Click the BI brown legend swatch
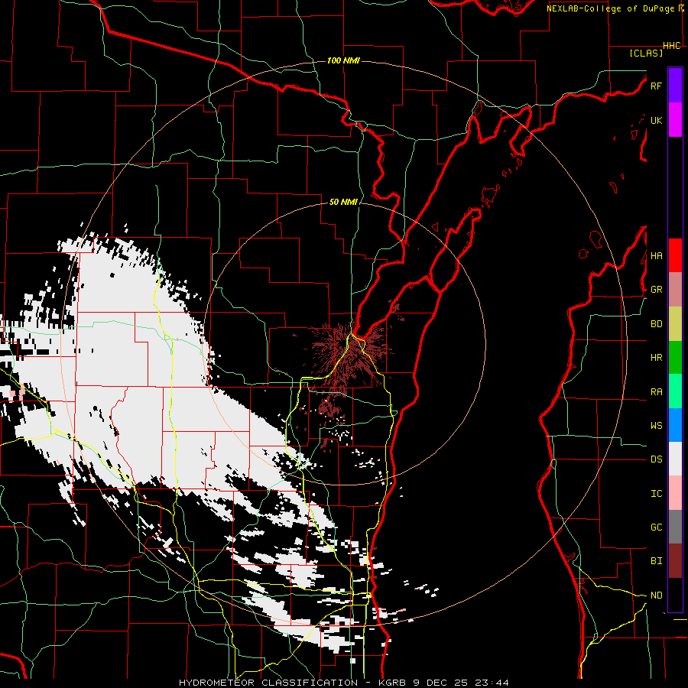688x688 pixels. 675,561
